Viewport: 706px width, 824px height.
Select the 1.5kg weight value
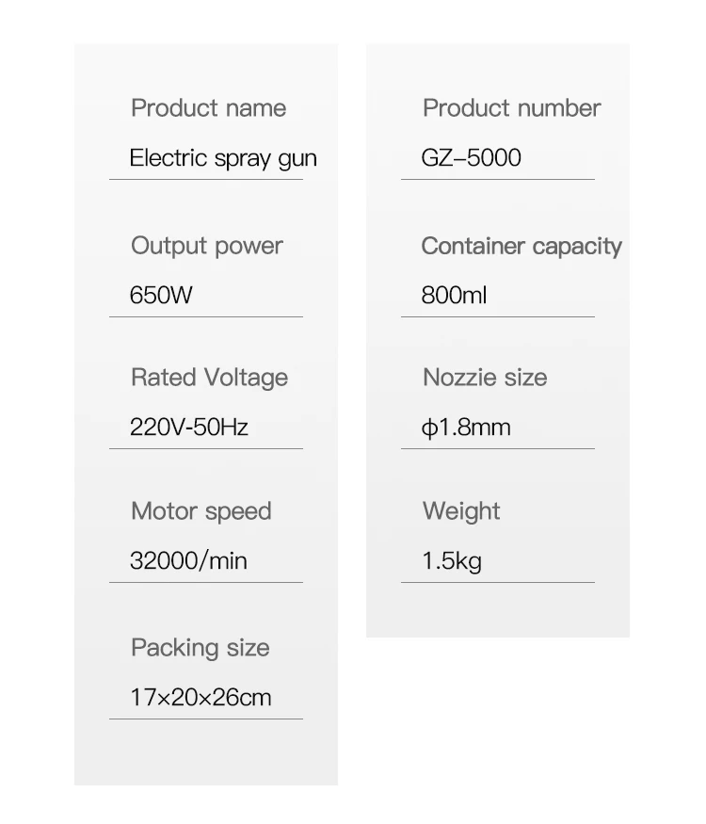tap(452, 562)
